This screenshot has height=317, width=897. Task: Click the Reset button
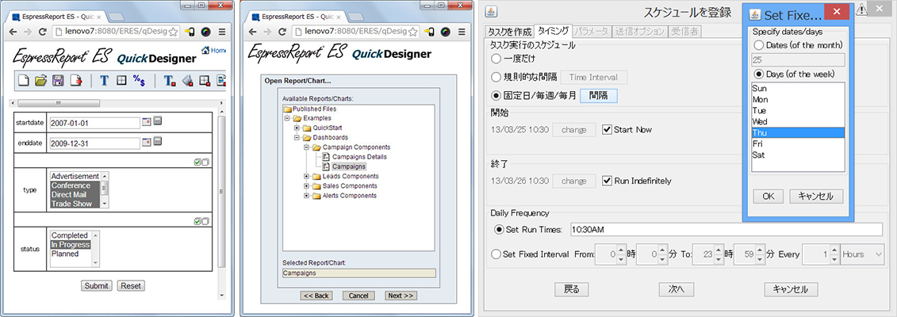click(132, 285)
